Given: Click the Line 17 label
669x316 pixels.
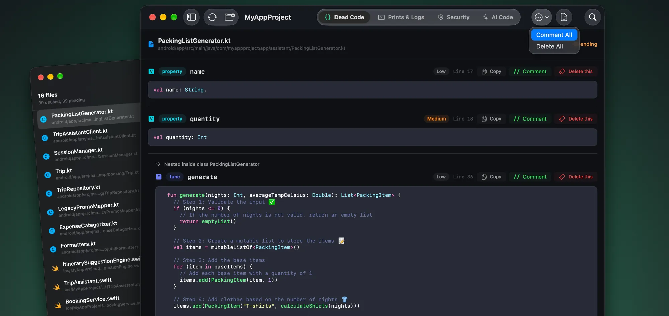Looking at the screenshot, I should pyautogui.click(x=463, y=71).
